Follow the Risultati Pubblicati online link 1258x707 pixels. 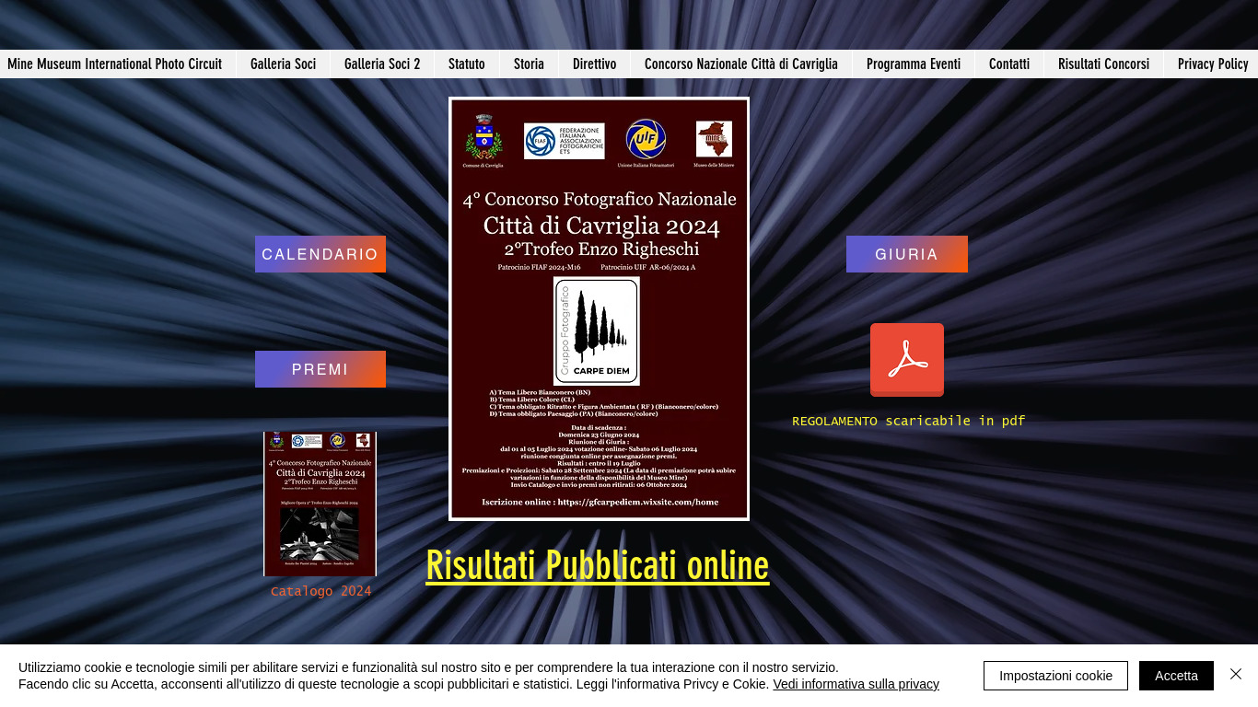(x=597, y=565)
